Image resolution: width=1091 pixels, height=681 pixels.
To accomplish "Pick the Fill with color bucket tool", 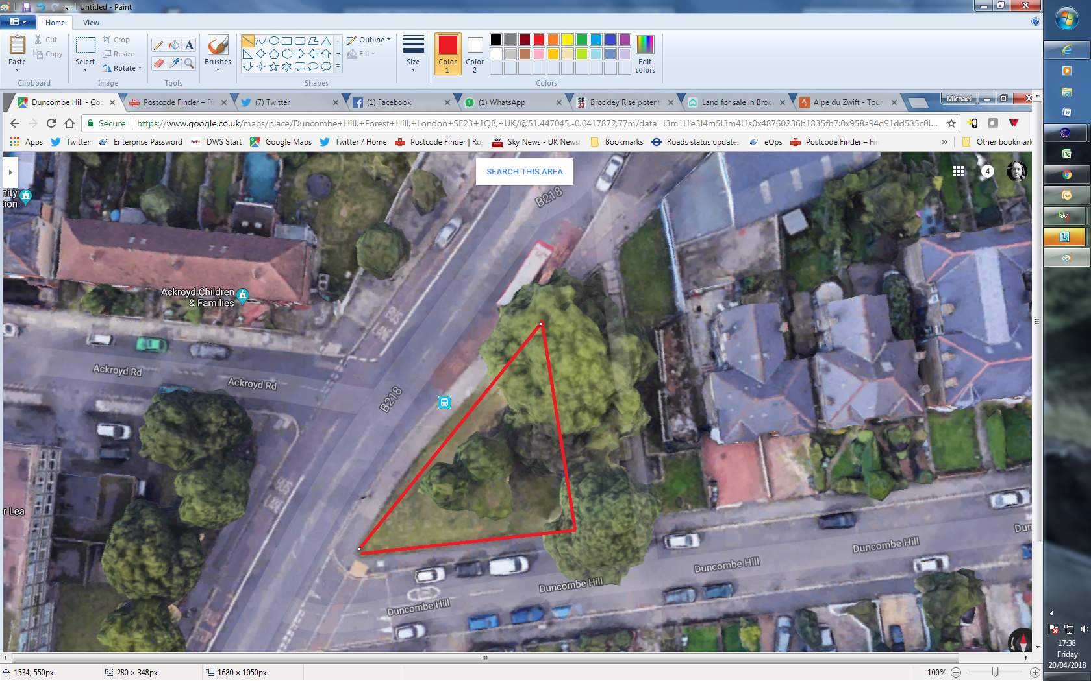I will pyautogui.click(x=174, y=45).
